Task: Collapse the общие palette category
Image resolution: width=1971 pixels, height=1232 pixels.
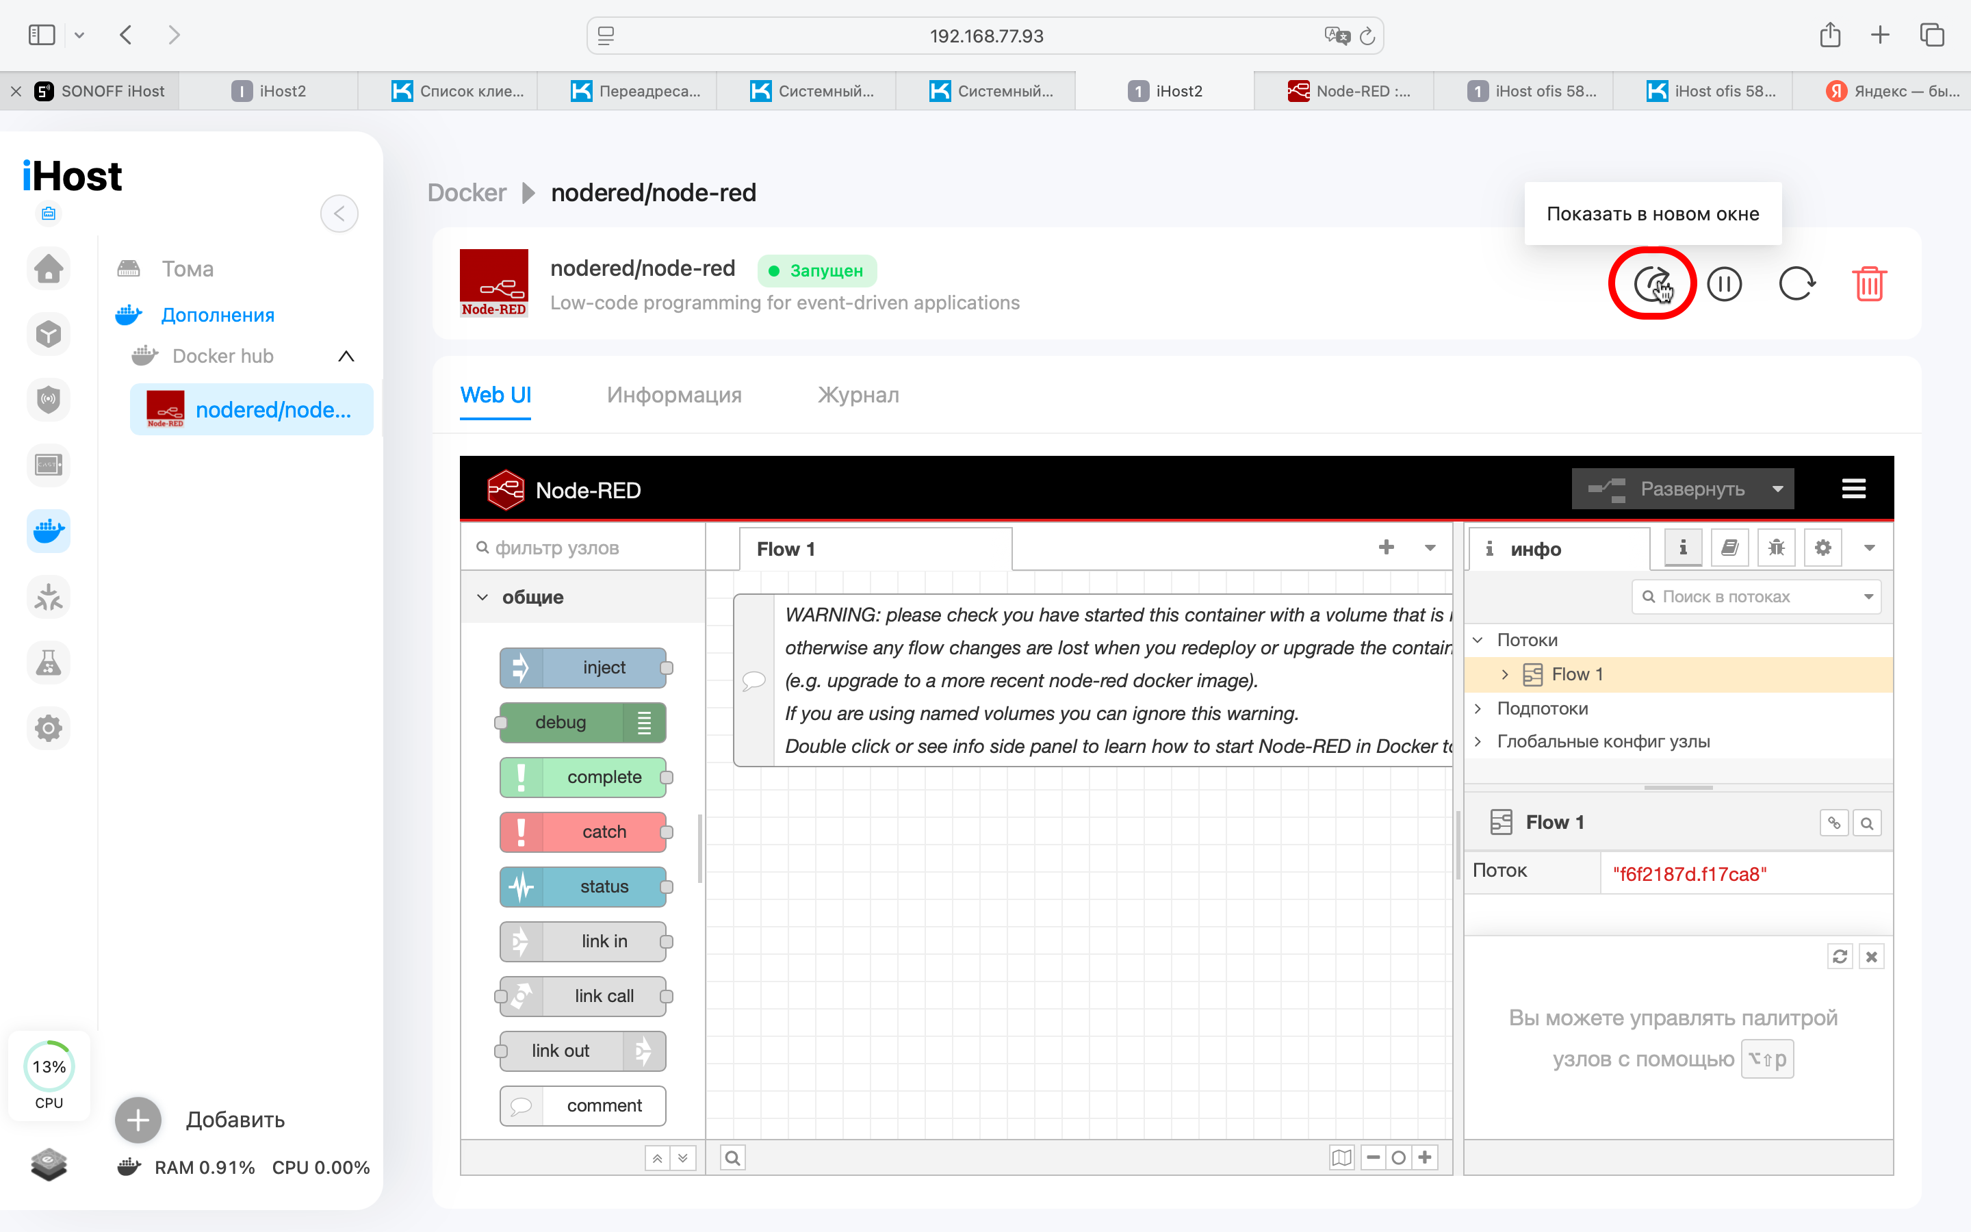Action: (x=483, y=598)
